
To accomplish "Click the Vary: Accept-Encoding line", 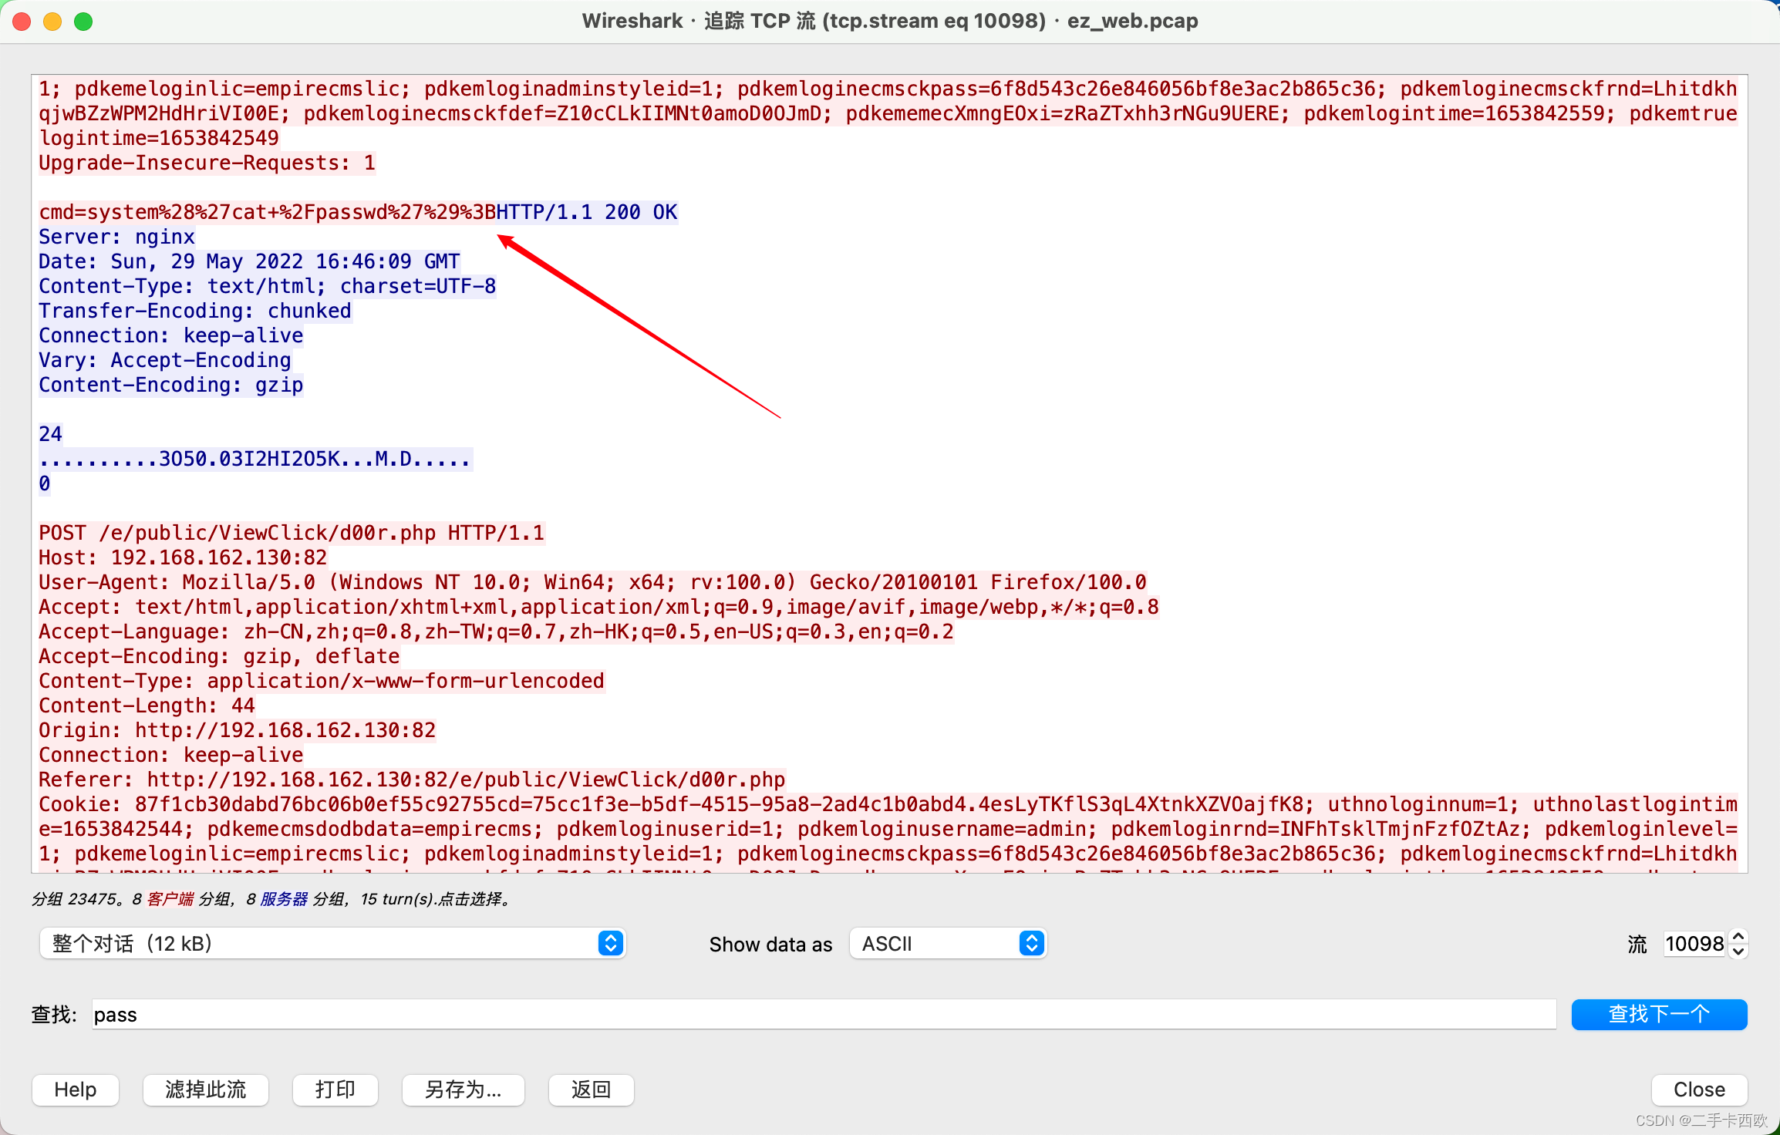I will [x=165, y=360].
